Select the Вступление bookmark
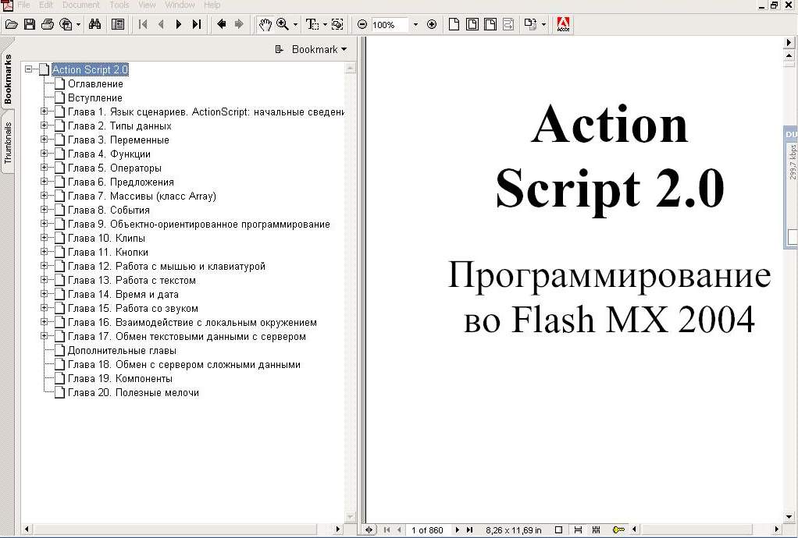798x538 pixels. tap(94, 97)
